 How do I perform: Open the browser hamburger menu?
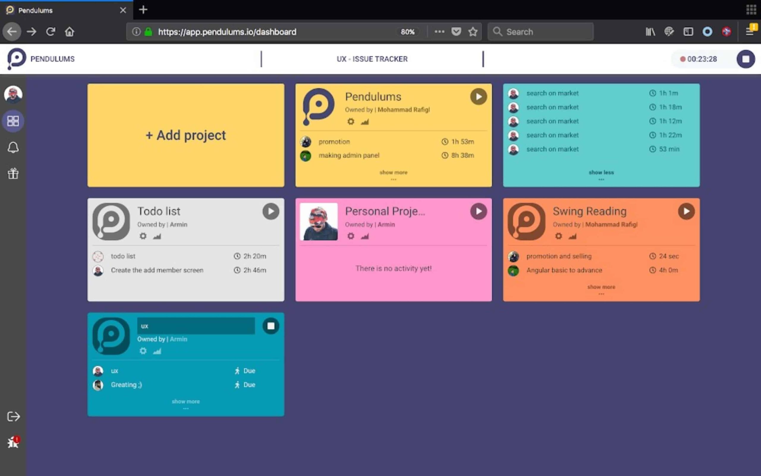click(750, 32)
